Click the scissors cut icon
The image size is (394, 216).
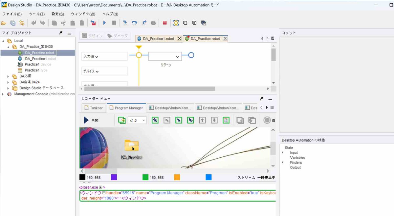click(63, 23)
